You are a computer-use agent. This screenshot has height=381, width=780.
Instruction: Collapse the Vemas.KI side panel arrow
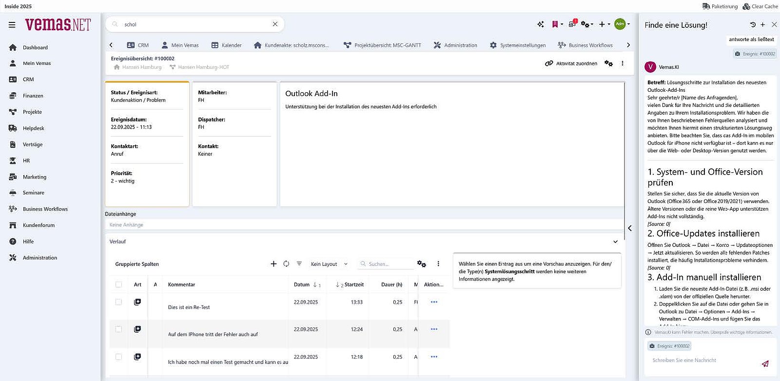[630, 228]
